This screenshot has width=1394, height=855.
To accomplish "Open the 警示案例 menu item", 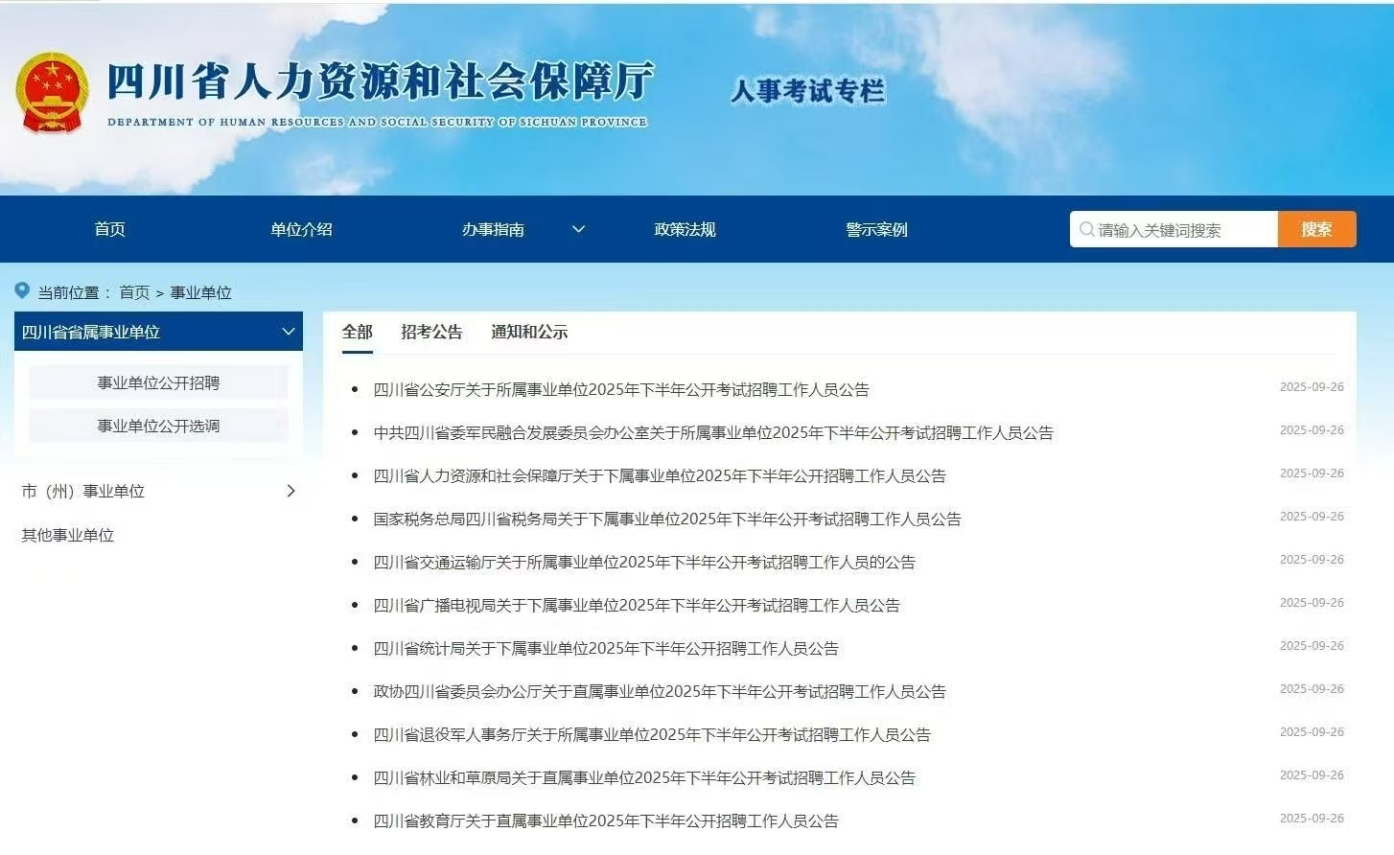I will 877,229.
